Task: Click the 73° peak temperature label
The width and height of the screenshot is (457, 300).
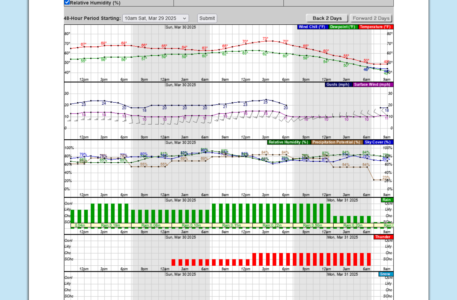Action: coord(265,39)
